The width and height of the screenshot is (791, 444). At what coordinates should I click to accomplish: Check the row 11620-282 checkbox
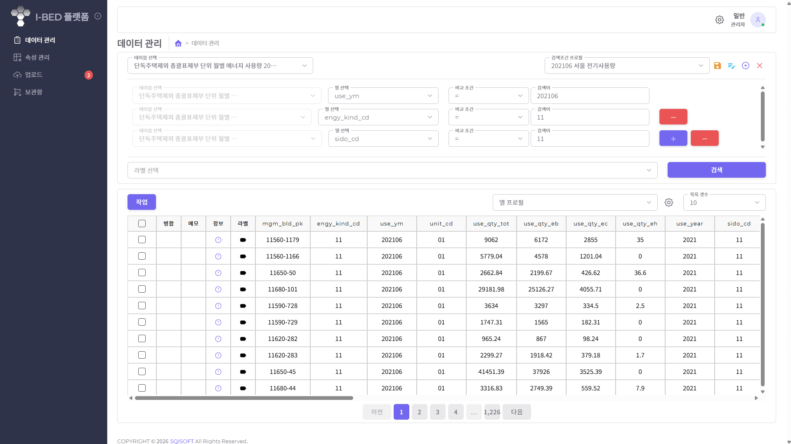click(x=142, y=338)
